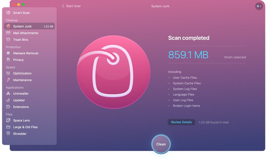Click the Including label

click(175, 72)
